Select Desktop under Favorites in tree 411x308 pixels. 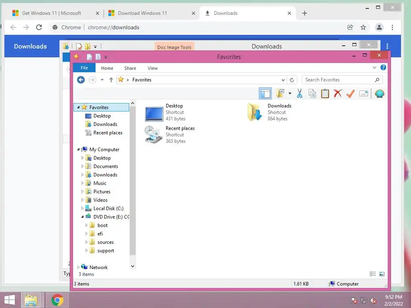[x=102, y=116]
